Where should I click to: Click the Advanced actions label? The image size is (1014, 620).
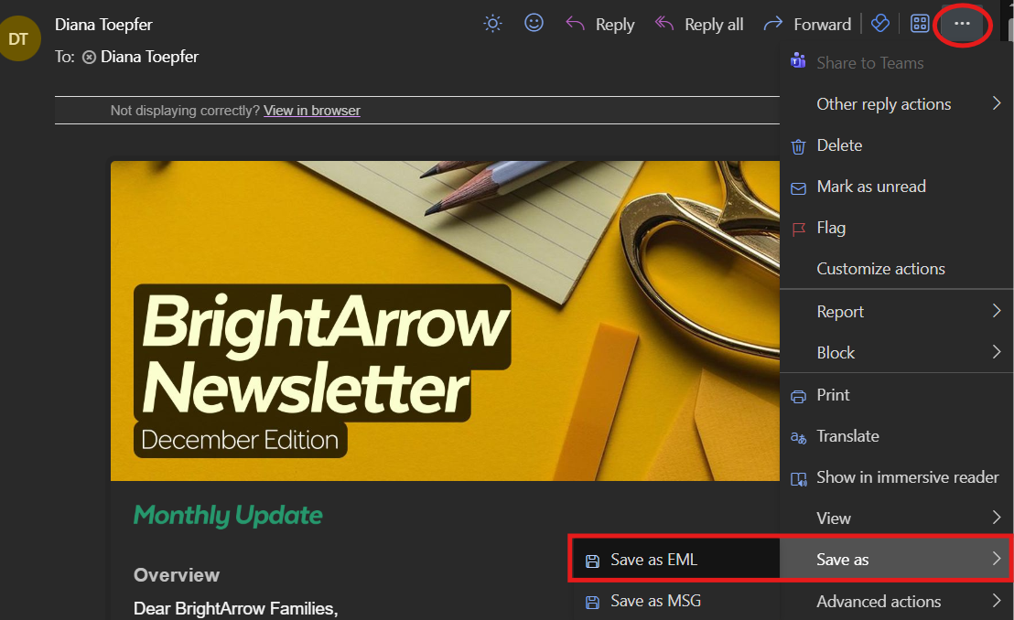tap(879, 601)
